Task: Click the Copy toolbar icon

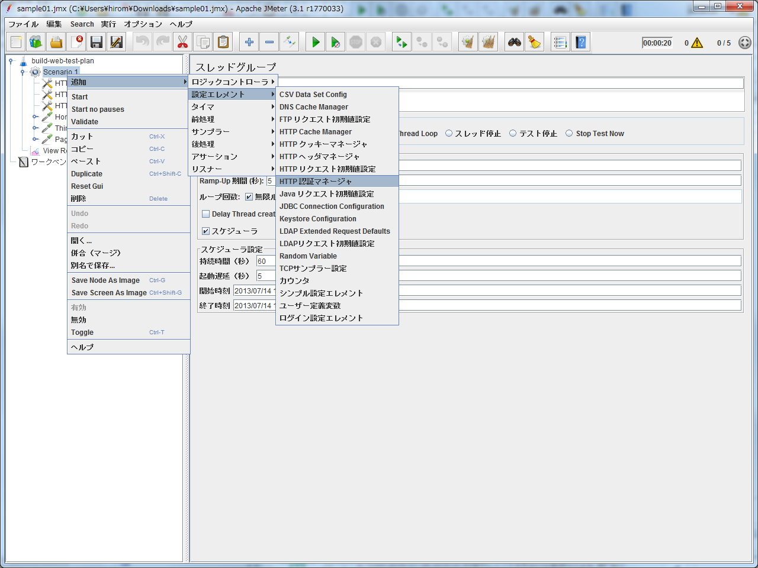Action: pyautogui.click(x=203, y=42)
